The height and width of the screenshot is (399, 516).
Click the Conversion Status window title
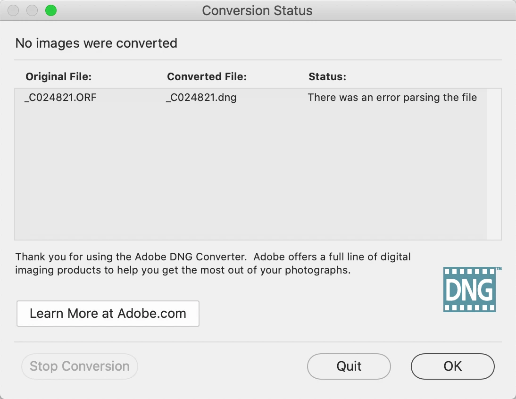click(x=257, y=10)
